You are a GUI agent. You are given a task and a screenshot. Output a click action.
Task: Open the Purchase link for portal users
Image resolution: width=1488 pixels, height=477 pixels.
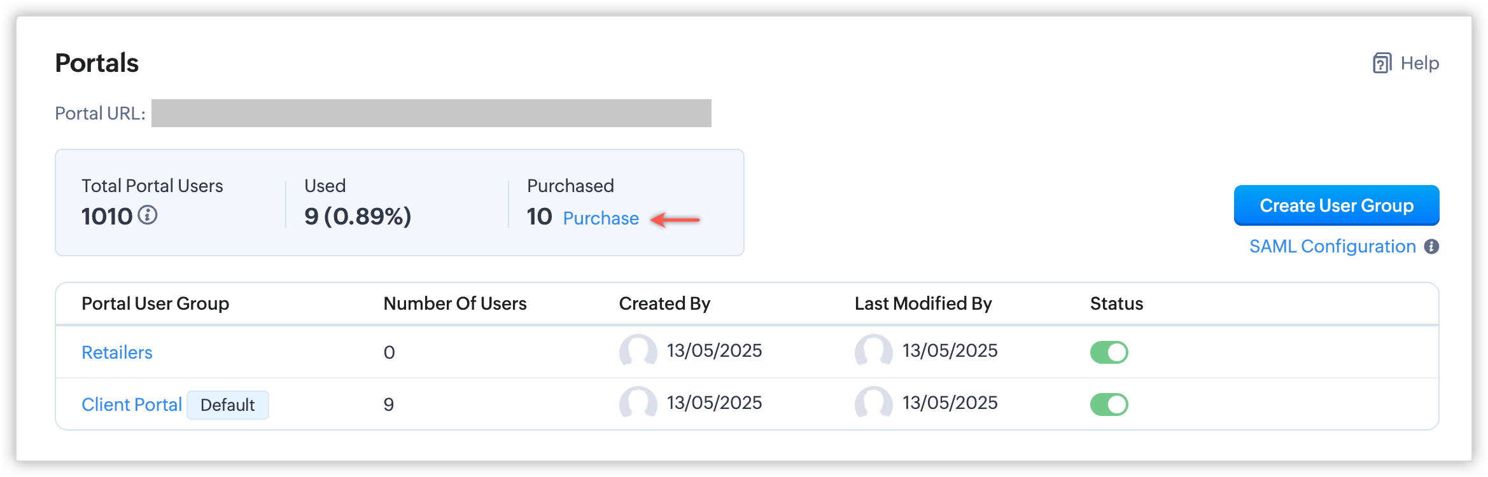pos(600,218)
